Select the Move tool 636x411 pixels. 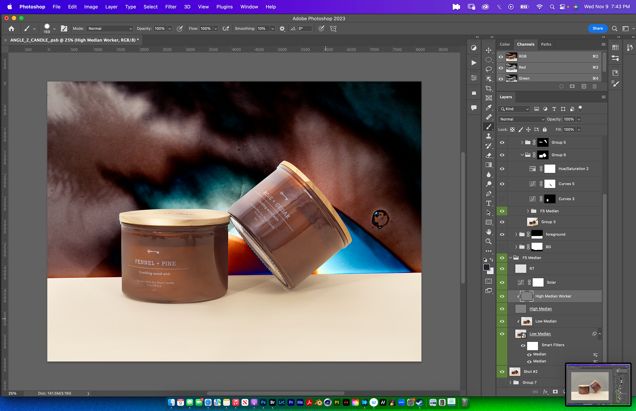[489, 50]
